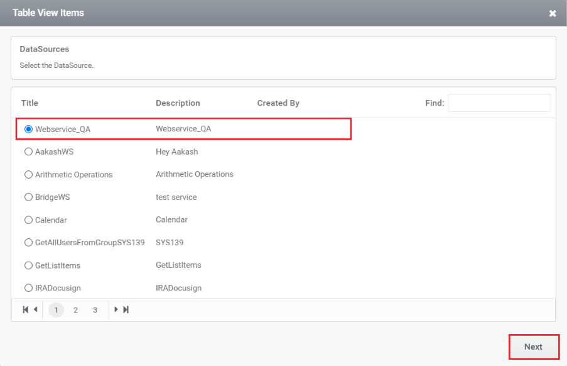Screen dimensions: 567x366
Task: Choose Arithmetic Operations datasource
Action: [28, 174]
